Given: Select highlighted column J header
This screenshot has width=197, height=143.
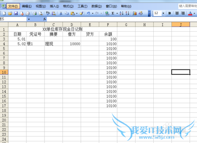Looking at the screenshot, I should click(180, 25).
